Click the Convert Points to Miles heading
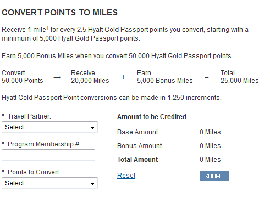The image size is (270, 203). (x=59, y=13)
